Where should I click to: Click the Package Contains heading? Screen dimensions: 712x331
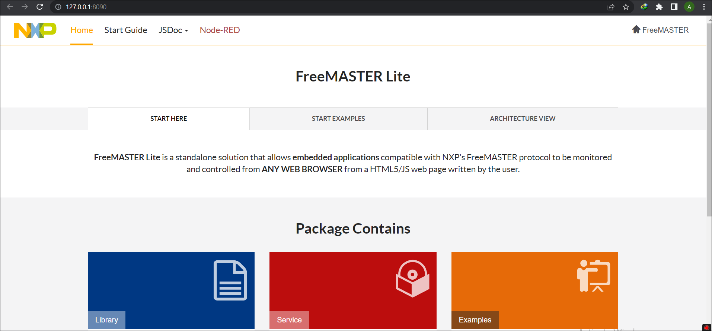point(353,228)
